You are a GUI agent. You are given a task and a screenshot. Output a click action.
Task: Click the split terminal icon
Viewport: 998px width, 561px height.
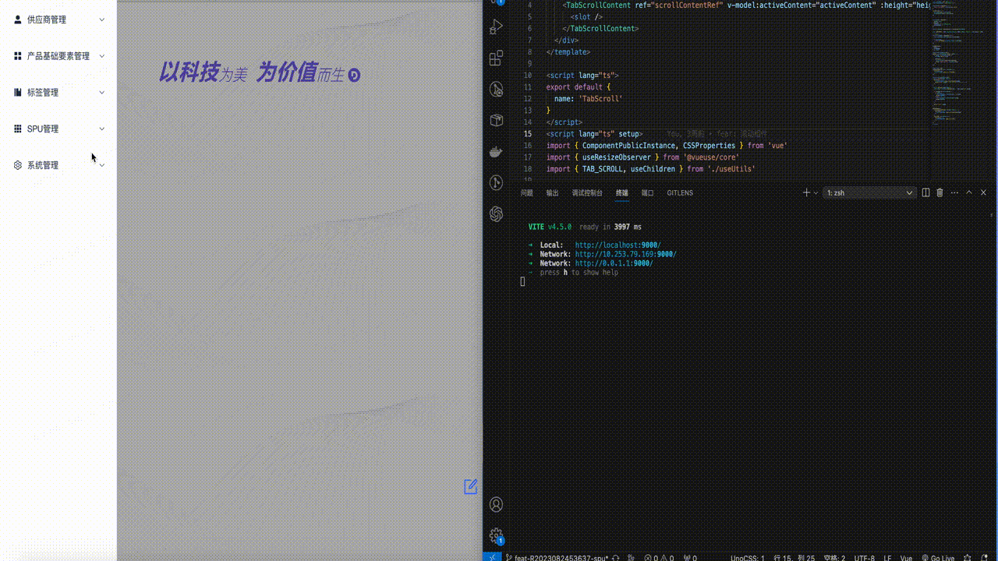(x=925, y=192)
